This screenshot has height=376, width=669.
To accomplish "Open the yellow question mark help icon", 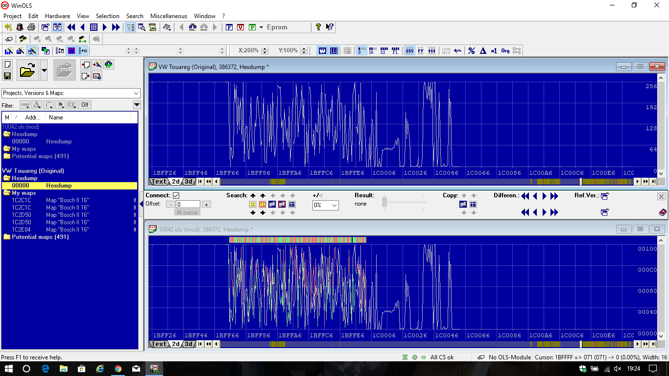I will (318, 27).
